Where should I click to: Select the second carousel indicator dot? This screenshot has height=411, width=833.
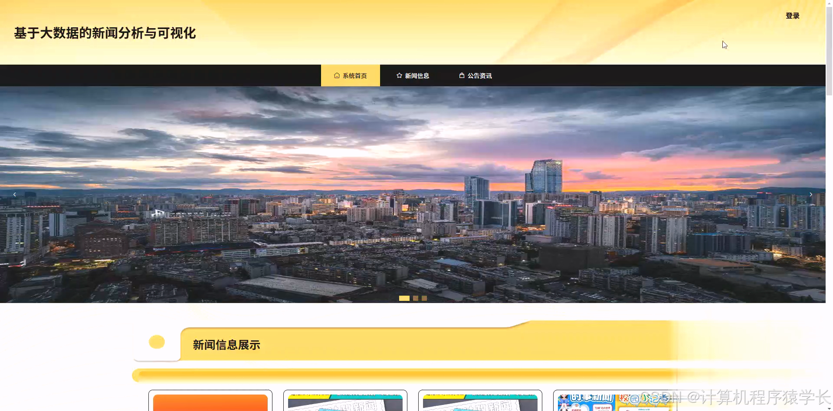coord(416,298)
